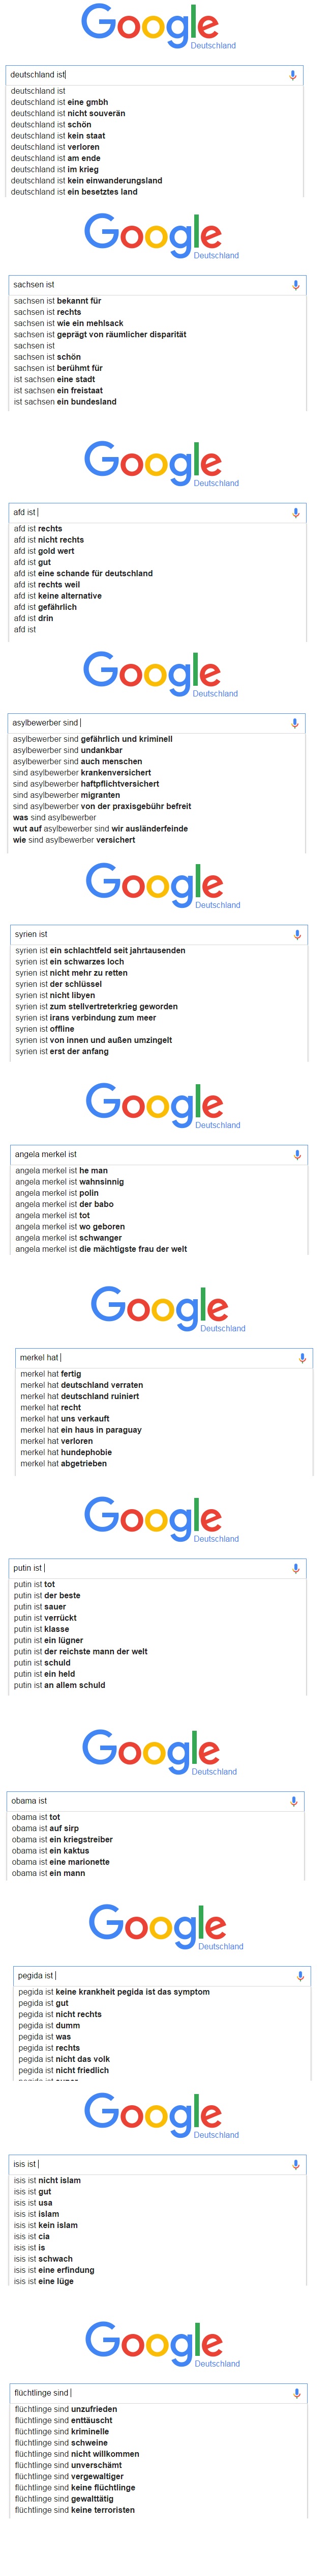332x2576 pixels.
Task: Select suggestion 'deutschland ist eine gmbh'
Action: click(x=60, y=102)
